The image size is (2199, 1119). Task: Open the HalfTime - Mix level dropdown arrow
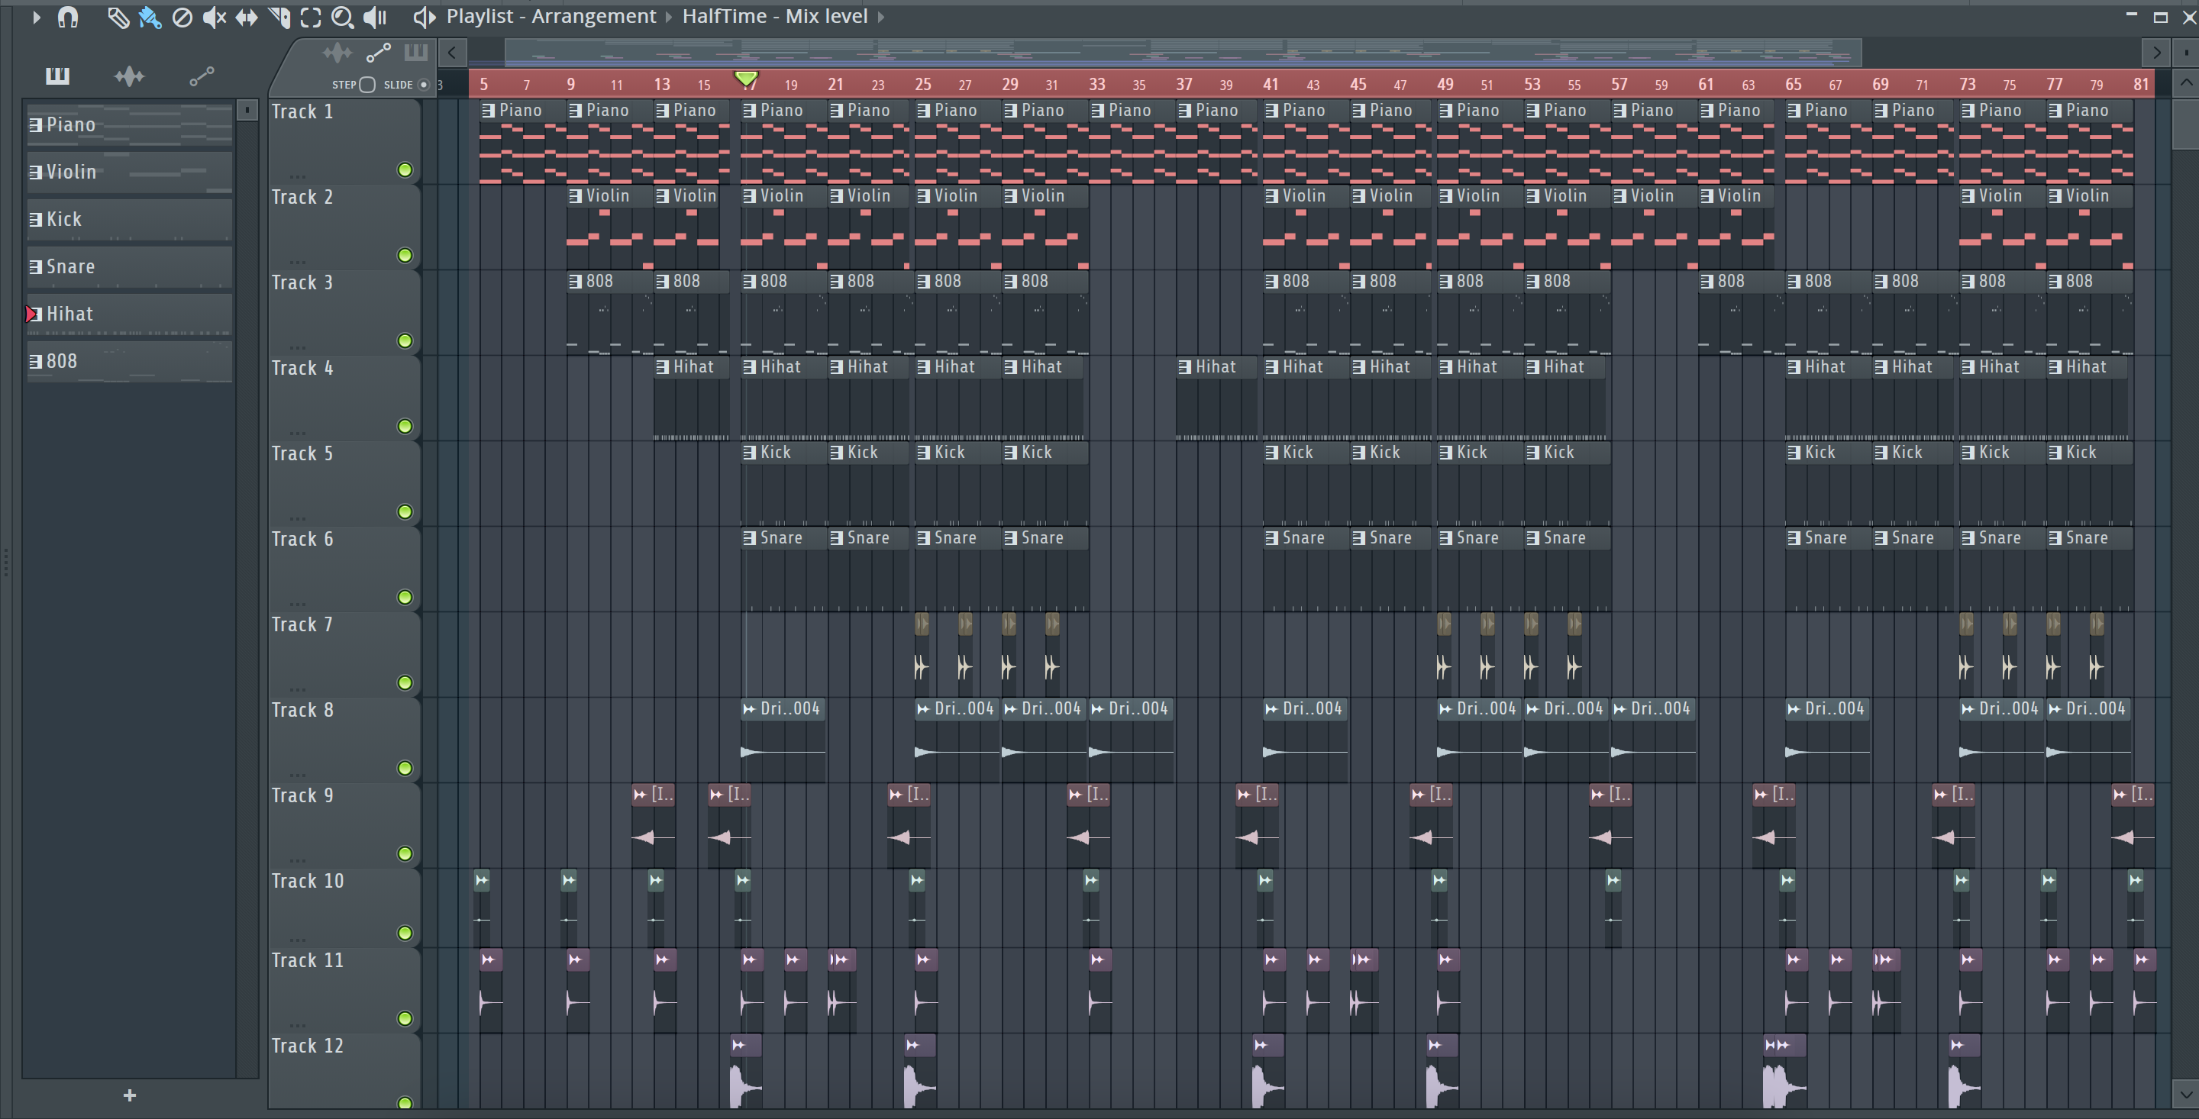click(880, 17)
